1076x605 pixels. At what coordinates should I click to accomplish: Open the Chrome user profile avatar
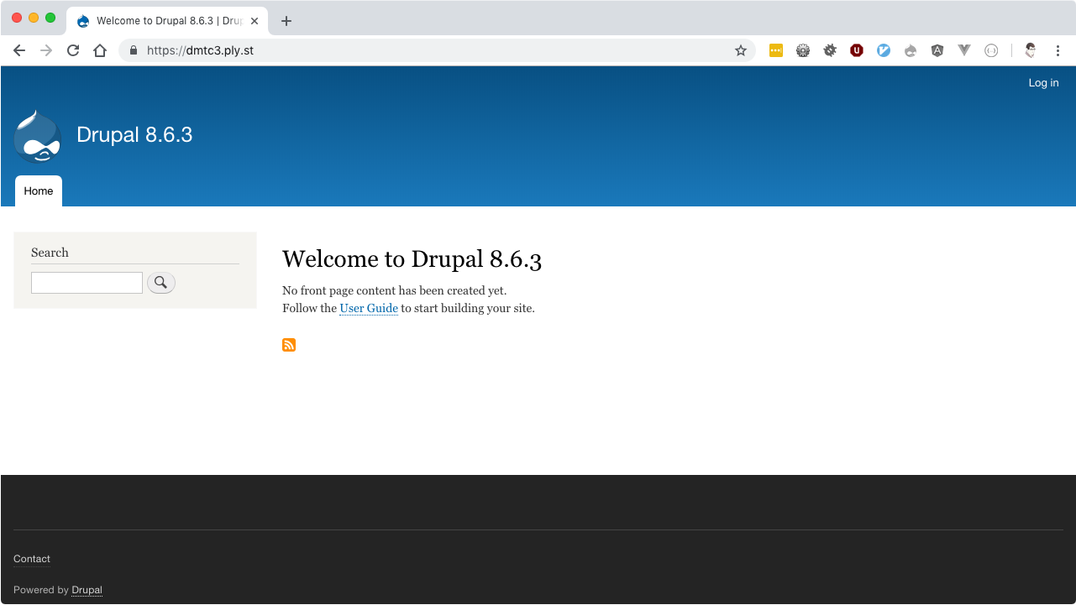point(1031,50)
